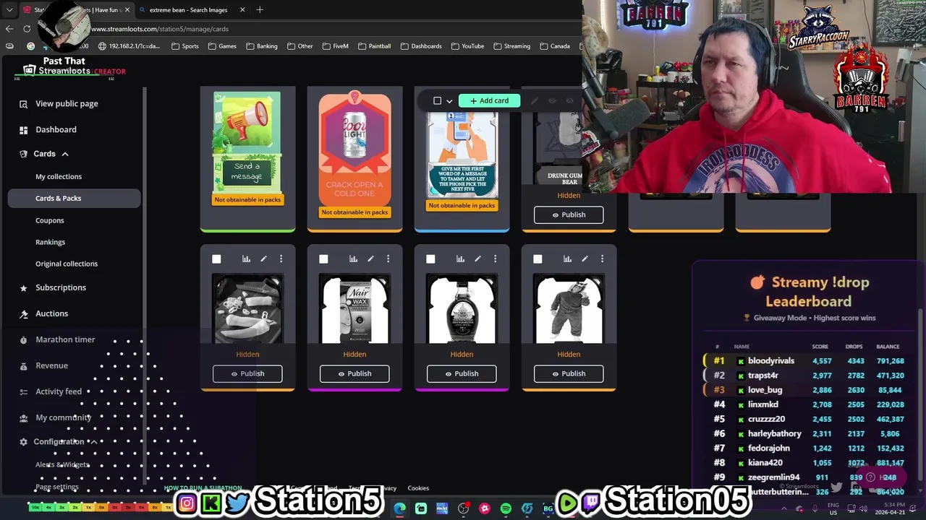Edit the Nair Wax card
926x520 pixels.
click(x=370, y=259)
